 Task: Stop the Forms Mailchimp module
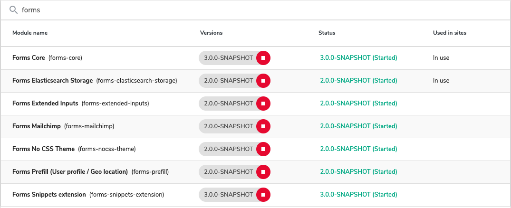(263, 126)
